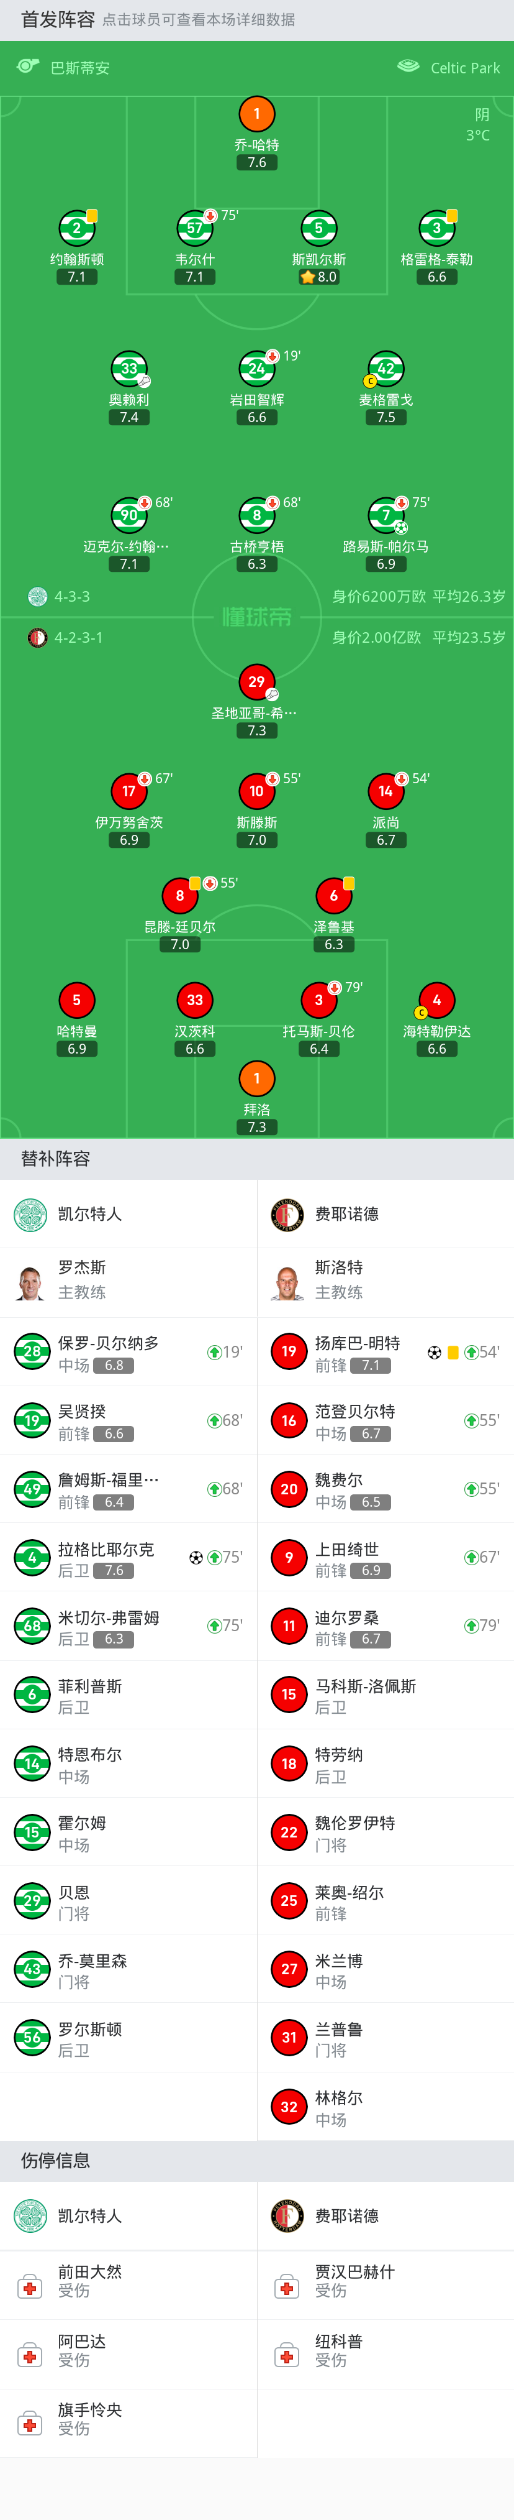
Task: Open coach 斯洛特 profile photo
Action: [287, 1282]
